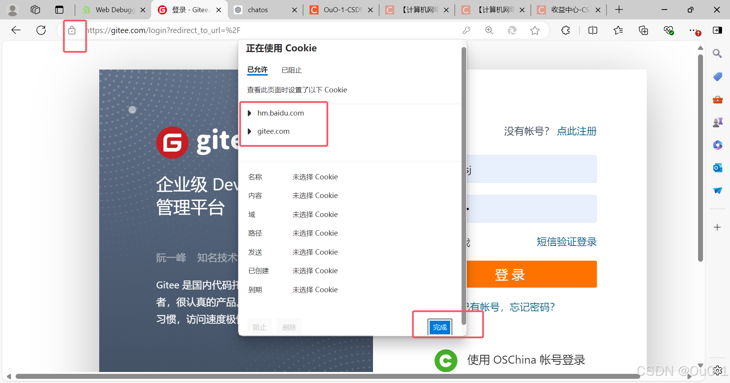This screenshot has height=383, width=730.
Task: Open the site info lock icon
Action: coord(72,30)
